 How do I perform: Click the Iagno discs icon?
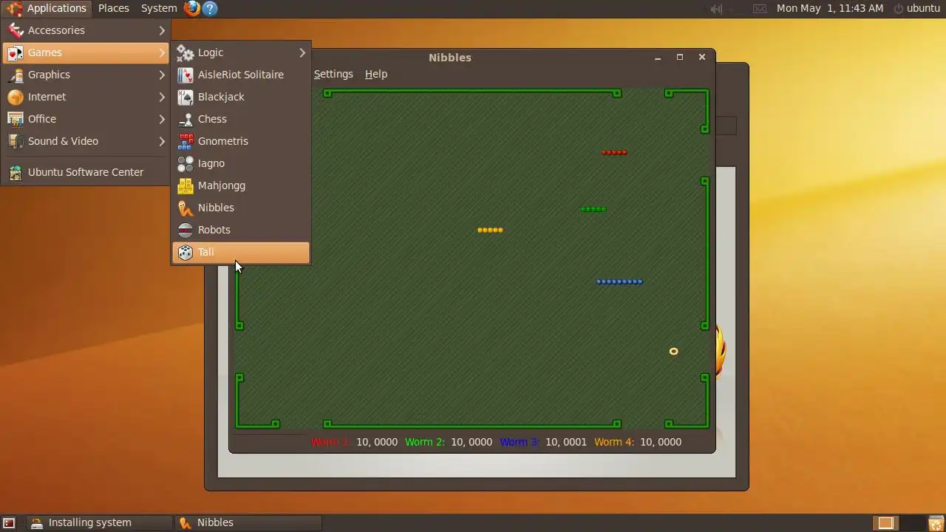(186, 163)
